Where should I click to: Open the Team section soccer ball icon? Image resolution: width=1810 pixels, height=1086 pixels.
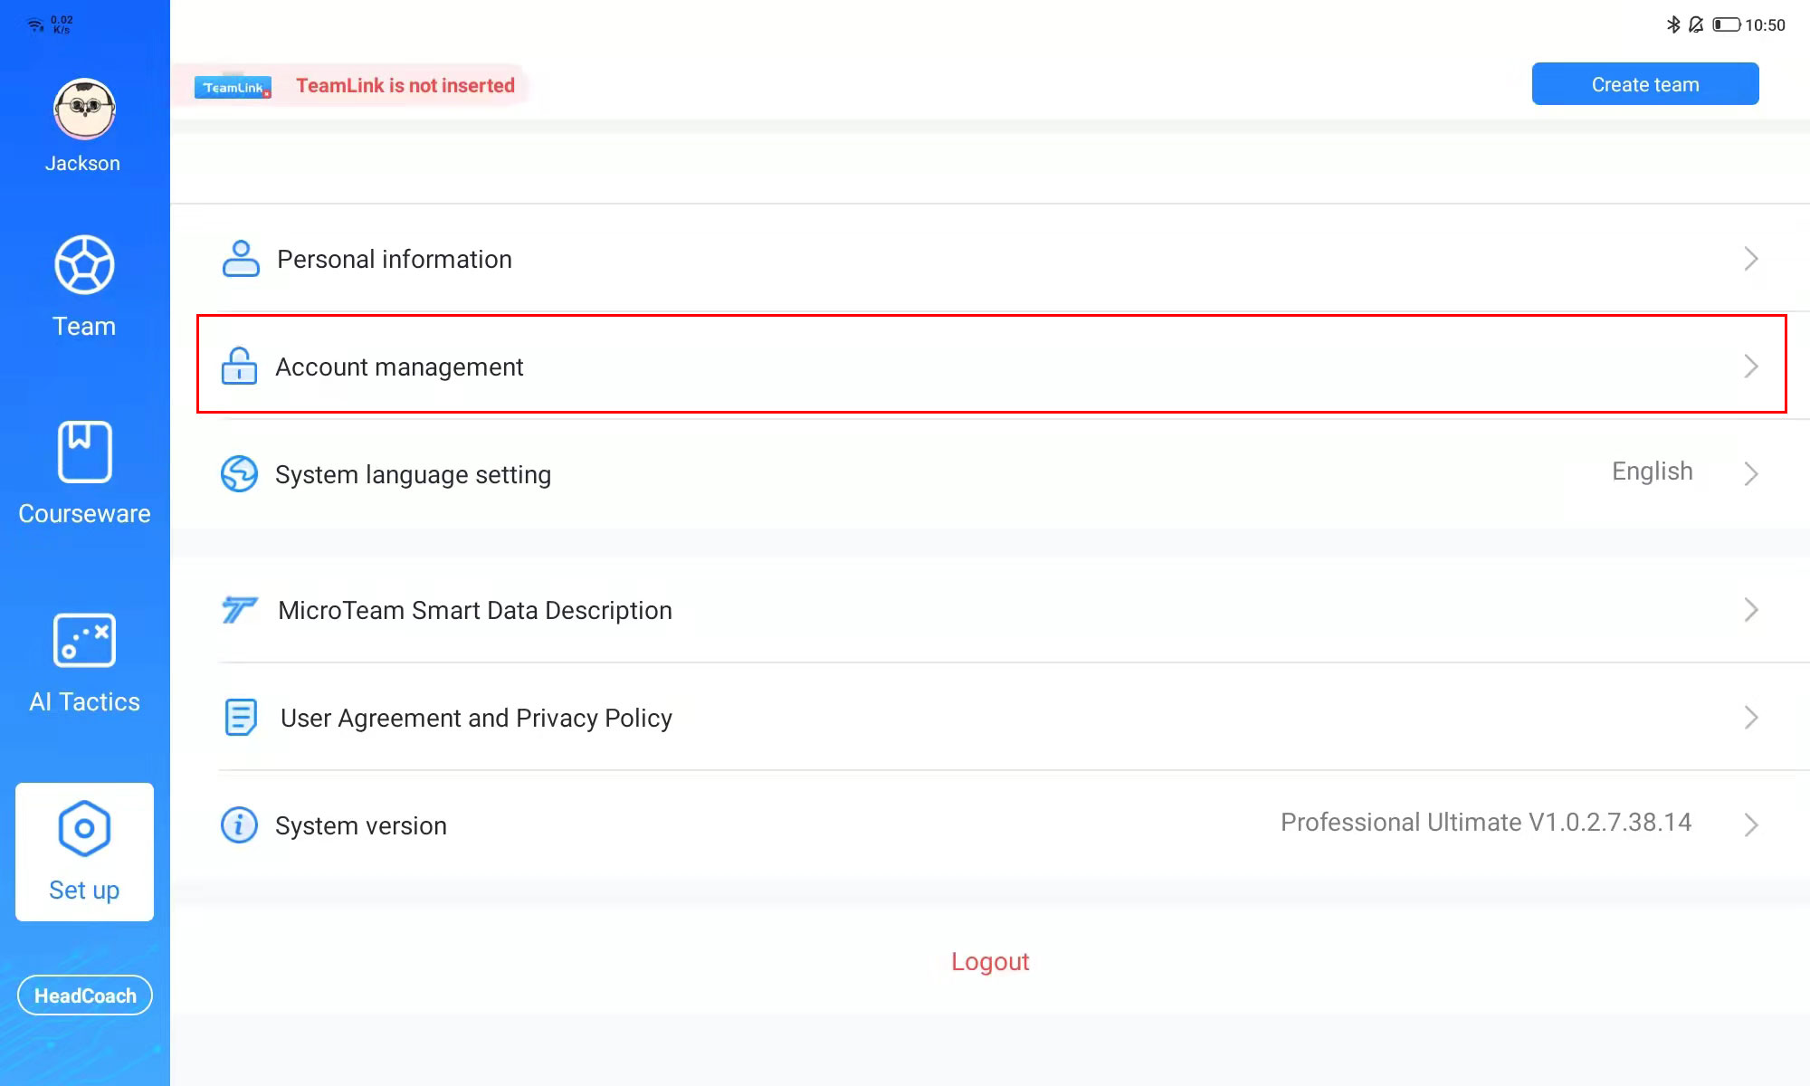point(84,265)
